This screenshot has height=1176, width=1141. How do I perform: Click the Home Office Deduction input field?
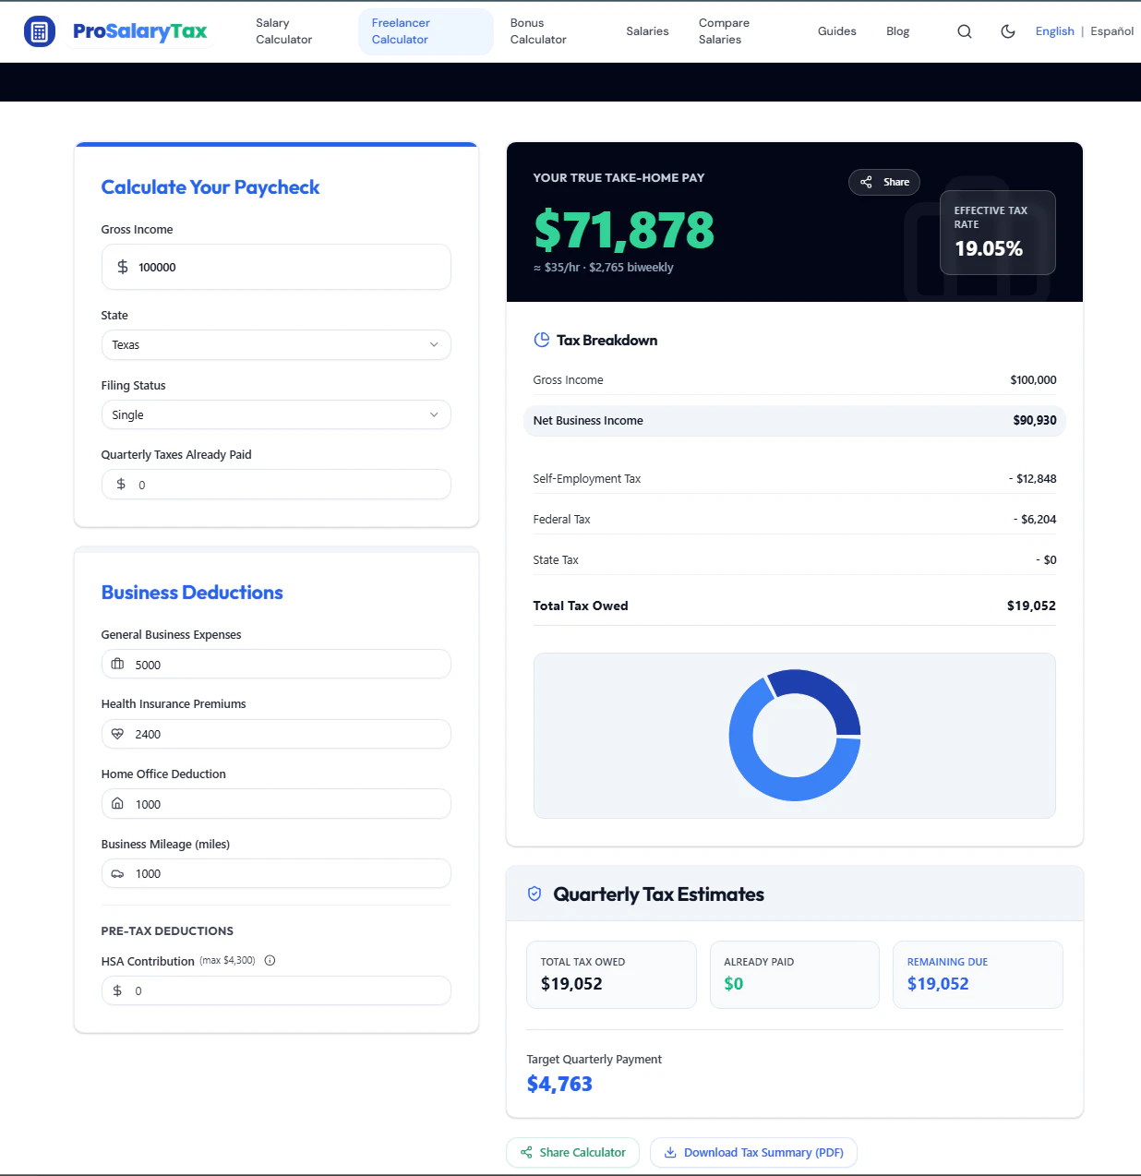pos(276,804)
